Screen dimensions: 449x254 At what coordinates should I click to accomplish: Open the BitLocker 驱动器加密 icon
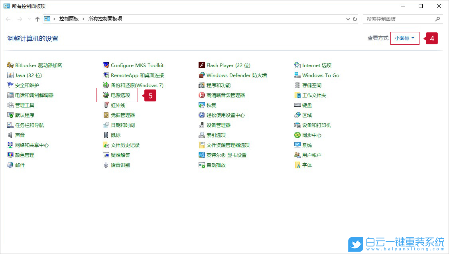(10, 65)
